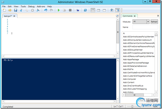
Task: Select Add-DtcClusterTMMapping command
Action: (135, 89)
